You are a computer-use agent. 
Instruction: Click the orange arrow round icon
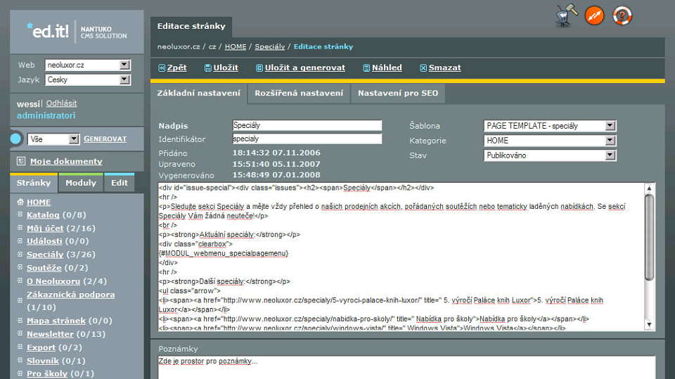(595, 16)
